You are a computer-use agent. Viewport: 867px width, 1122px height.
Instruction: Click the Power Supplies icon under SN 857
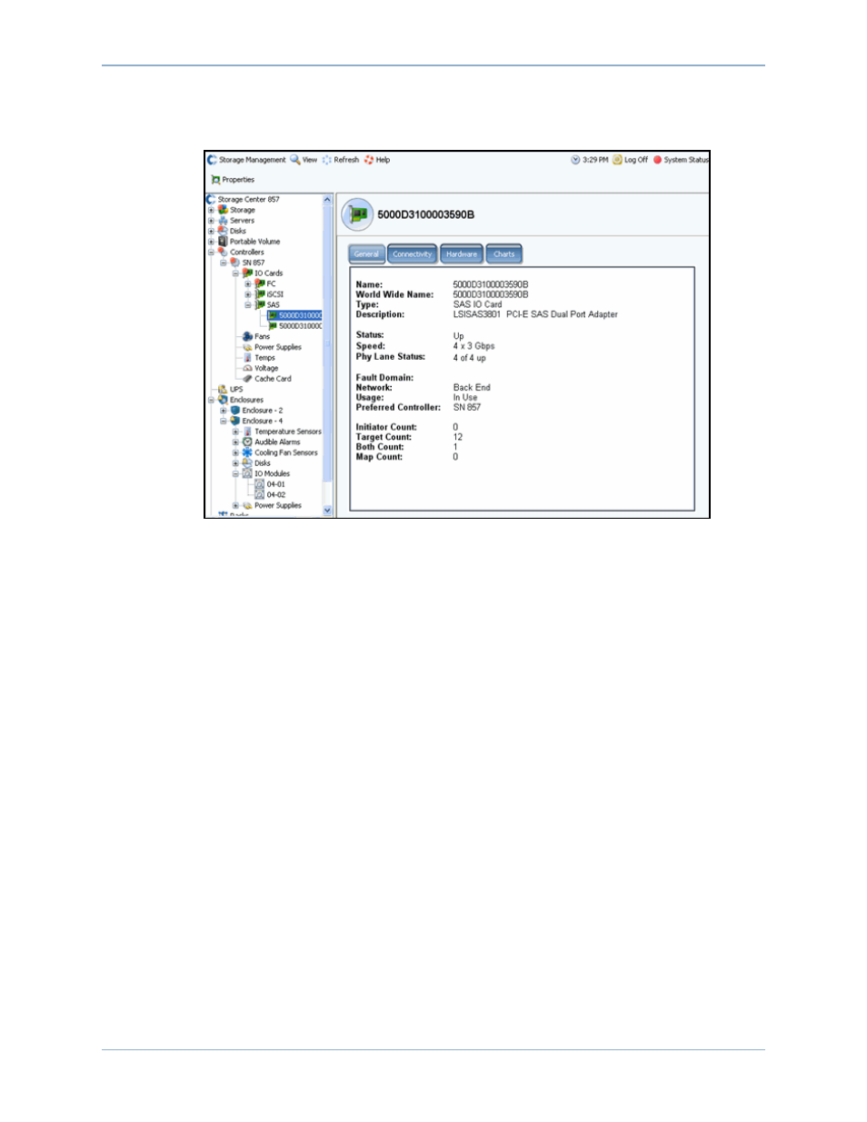(247, 347)
